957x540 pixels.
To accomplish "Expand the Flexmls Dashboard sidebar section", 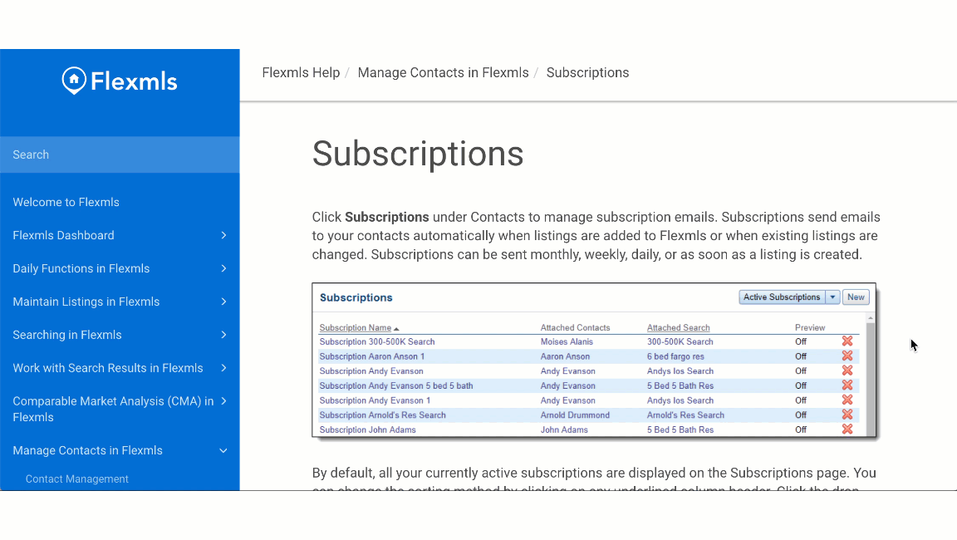I will [x=223, y=235].
